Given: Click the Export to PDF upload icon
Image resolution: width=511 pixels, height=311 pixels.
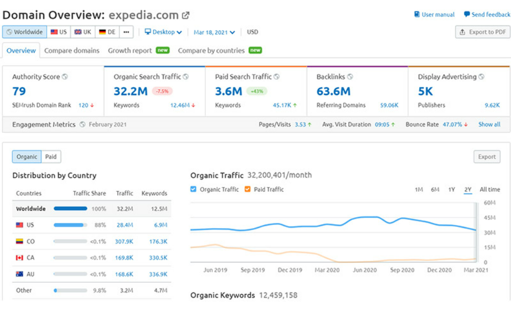Looking at the screenshot, I should tap(462, 32).
